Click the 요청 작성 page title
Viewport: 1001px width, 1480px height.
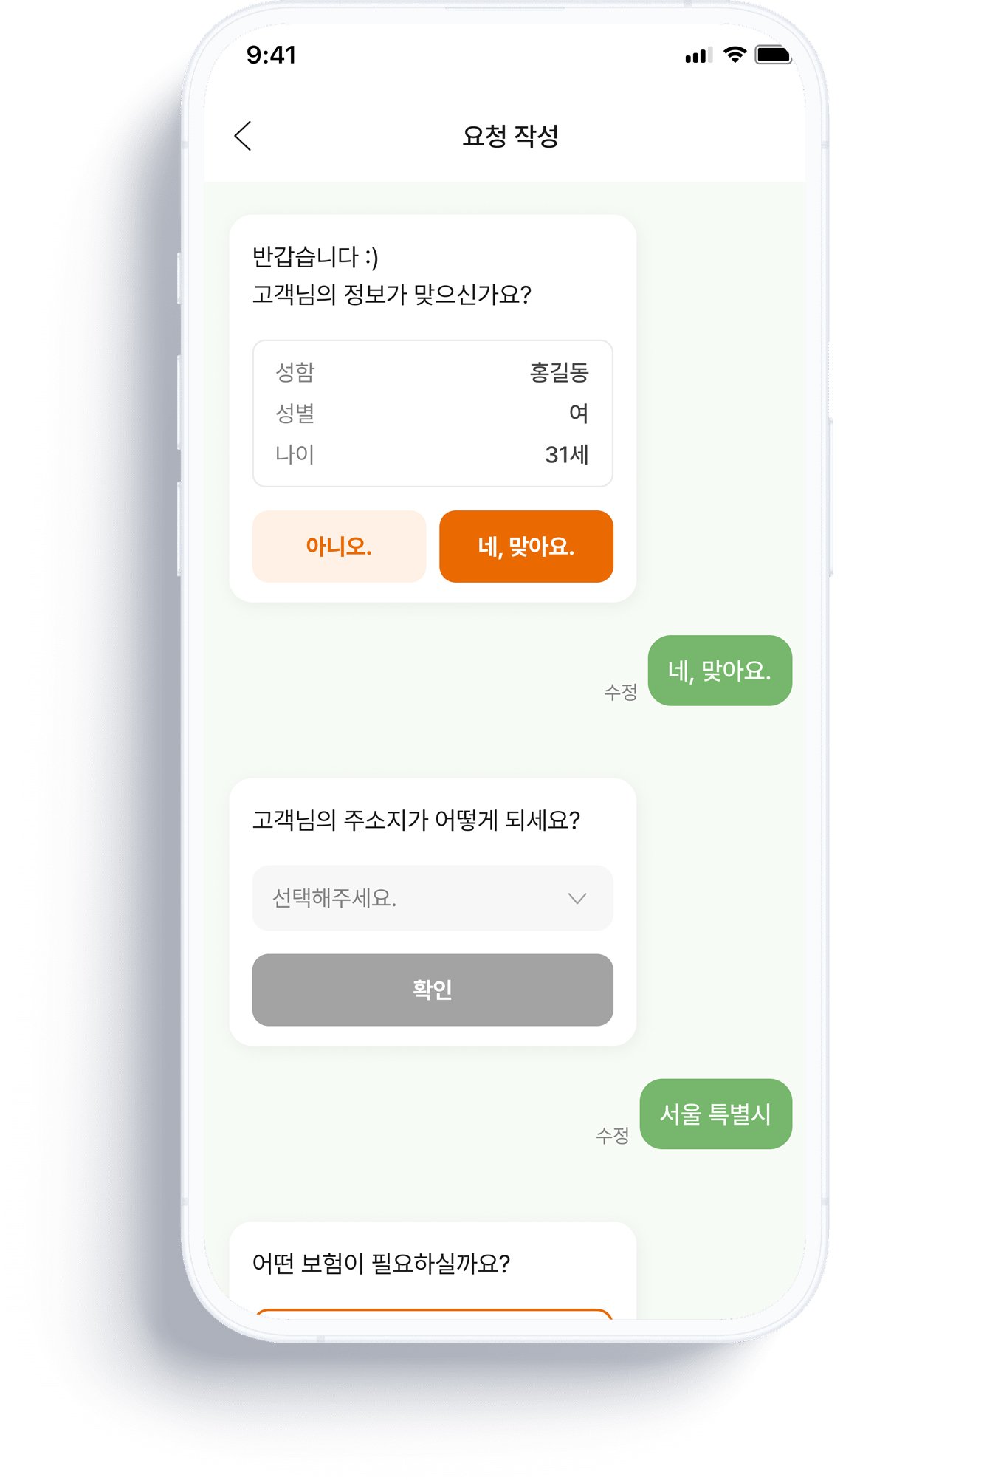pyautogui.click(x=510, y=136)
